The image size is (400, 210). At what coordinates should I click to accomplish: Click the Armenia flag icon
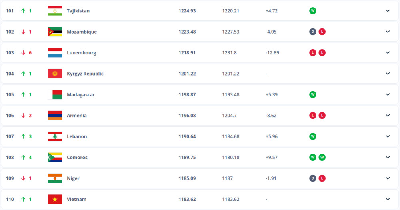pyautogui.click(x=55, y=115)
